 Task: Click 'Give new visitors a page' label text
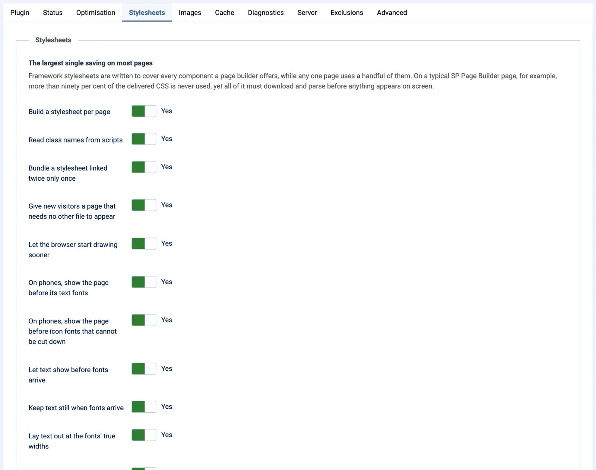point(72,211)
